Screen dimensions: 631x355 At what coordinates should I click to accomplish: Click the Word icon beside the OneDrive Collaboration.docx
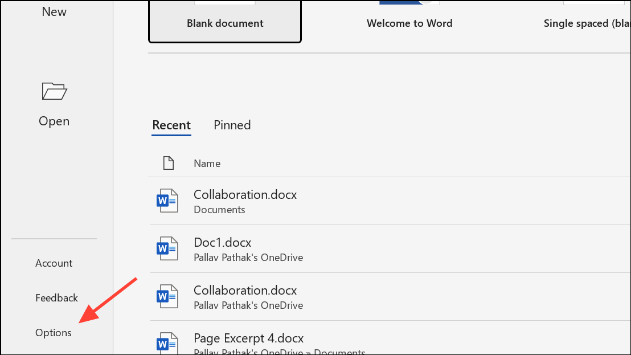click(x=167, y=296)
